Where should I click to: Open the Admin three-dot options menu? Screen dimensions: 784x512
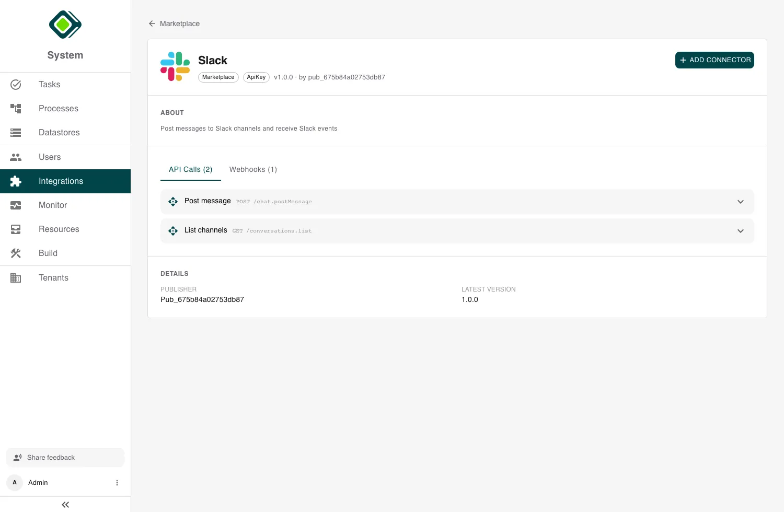pyautogui.click(x=117, y=483)
